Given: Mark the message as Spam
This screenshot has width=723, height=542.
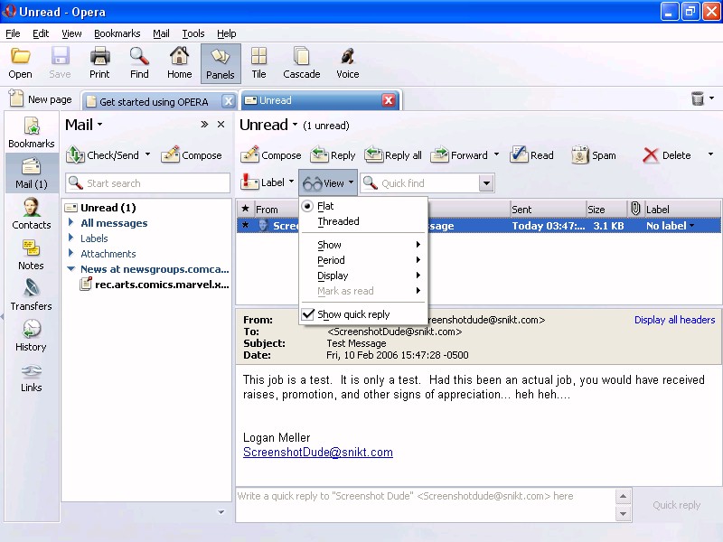Looking at the screenshot, I should tap(594, 155).
